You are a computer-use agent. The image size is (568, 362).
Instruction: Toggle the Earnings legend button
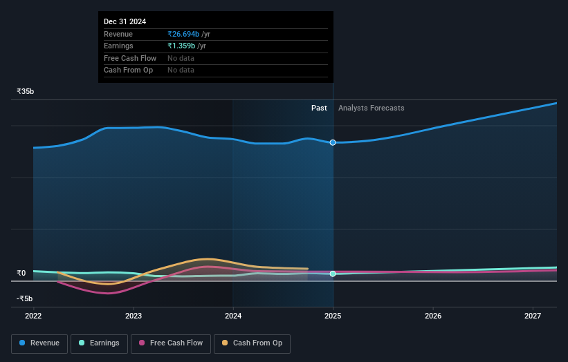[99, 343]
